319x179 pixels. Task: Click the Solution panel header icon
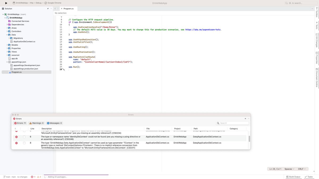tap(3, 8)
